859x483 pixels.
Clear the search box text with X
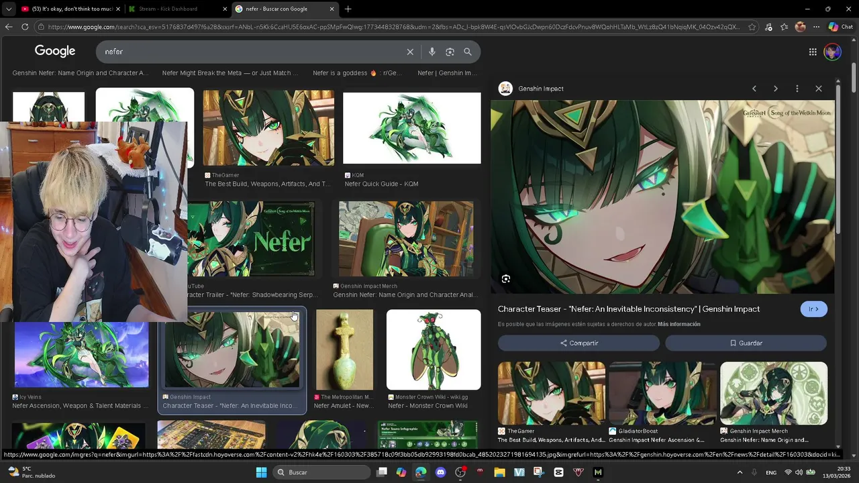coord(410,52)
